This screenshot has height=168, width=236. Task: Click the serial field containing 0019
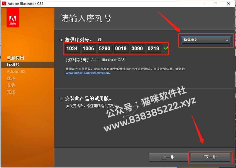pyautogui.click(x=121, y=48)
